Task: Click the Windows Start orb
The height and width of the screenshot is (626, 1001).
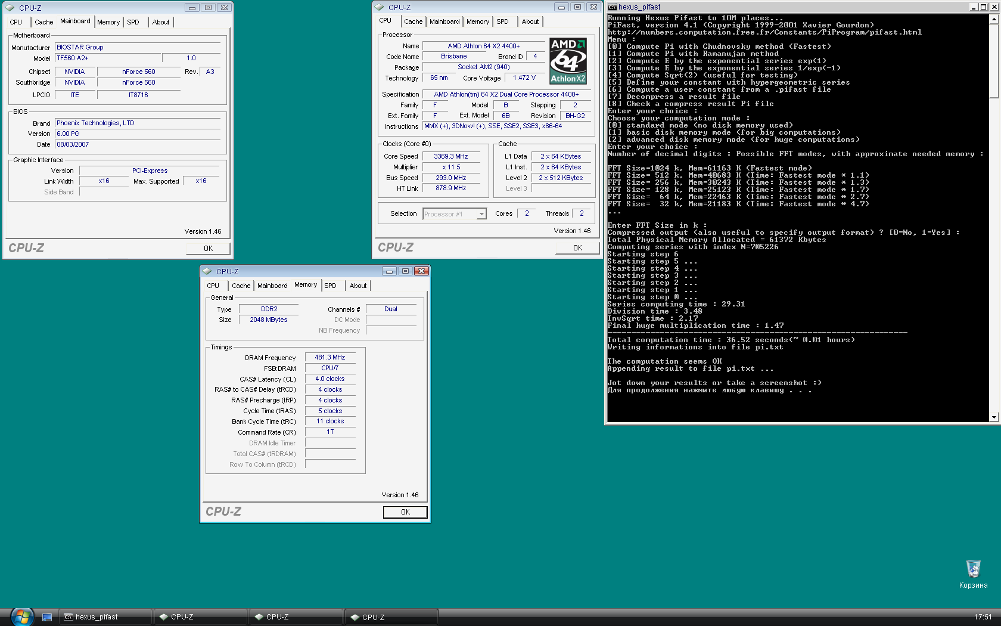Action: [21, 616]
